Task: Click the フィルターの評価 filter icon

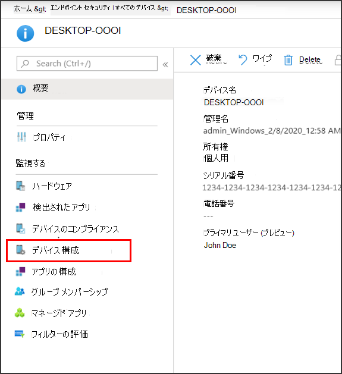Action: (20, 334)
